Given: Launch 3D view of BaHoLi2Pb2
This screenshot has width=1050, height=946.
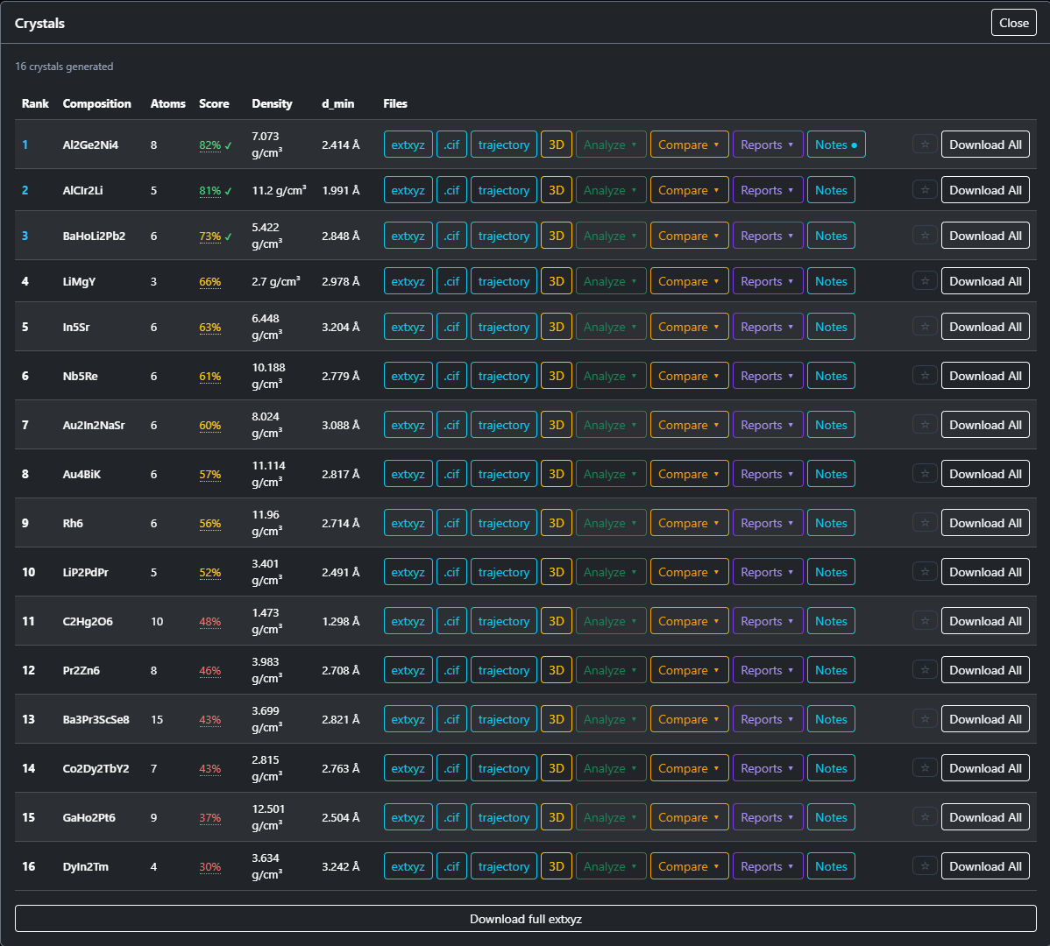Looking at the screenshot, I should pyautogui.click(x=557, y=236).
